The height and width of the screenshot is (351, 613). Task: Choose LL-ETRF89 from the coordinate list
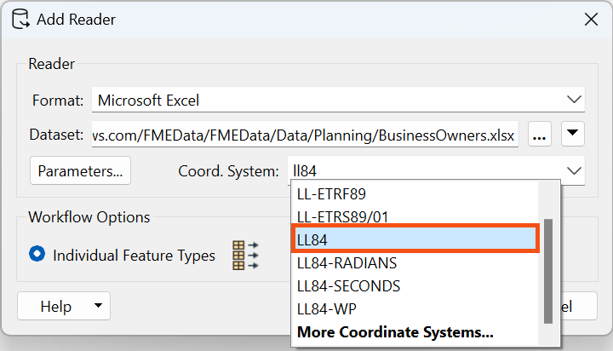pyautogui.click(x=331, y=194)
